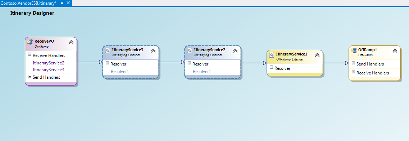The width and height of the screenshot is (409, 141).
Task: Collapse Send Handlers section in ReceivePO
Action: [29, 77]
